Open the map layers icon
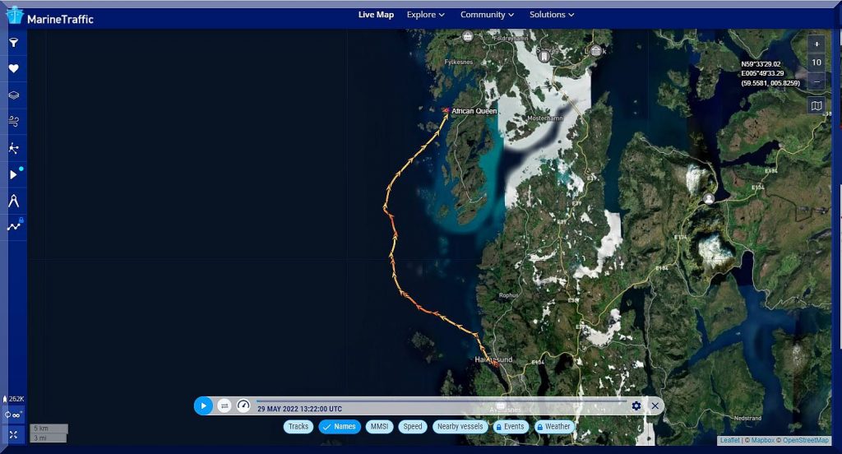Image resolution: width=842 pixels, height=454 pixels. tap(13, 95)
